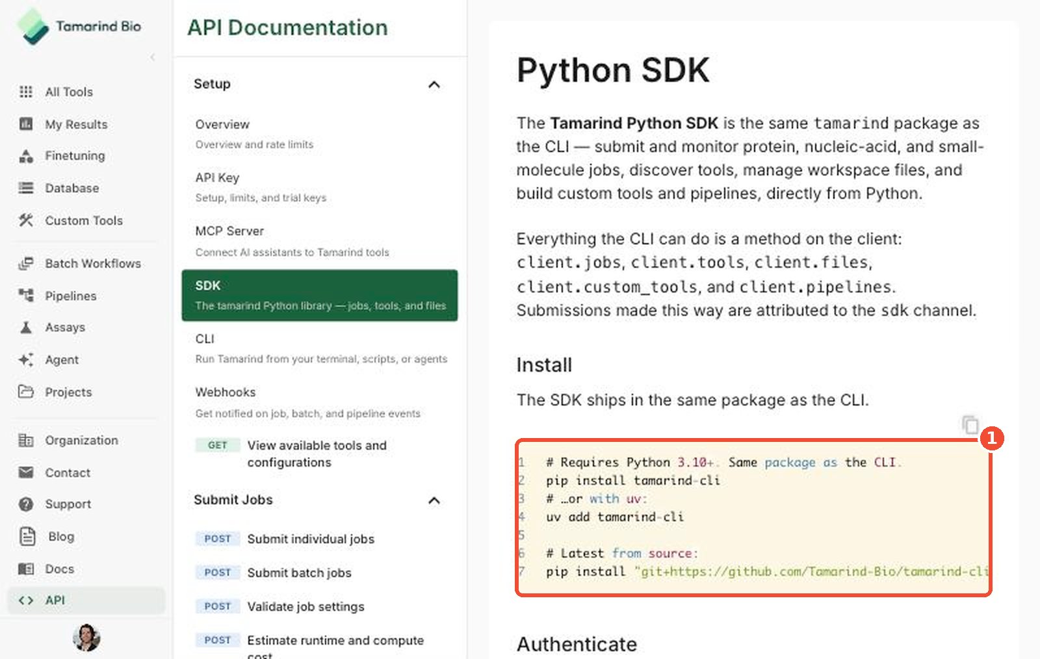Copy the install code block
Screen dimensions: 1040x659
click(970, 425)
